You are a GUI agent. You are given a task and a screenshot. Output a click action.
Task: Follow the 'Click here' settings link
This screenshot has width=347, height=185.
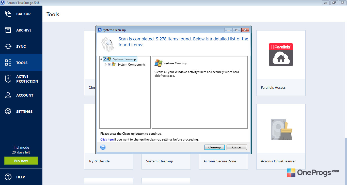pos(107,140)
